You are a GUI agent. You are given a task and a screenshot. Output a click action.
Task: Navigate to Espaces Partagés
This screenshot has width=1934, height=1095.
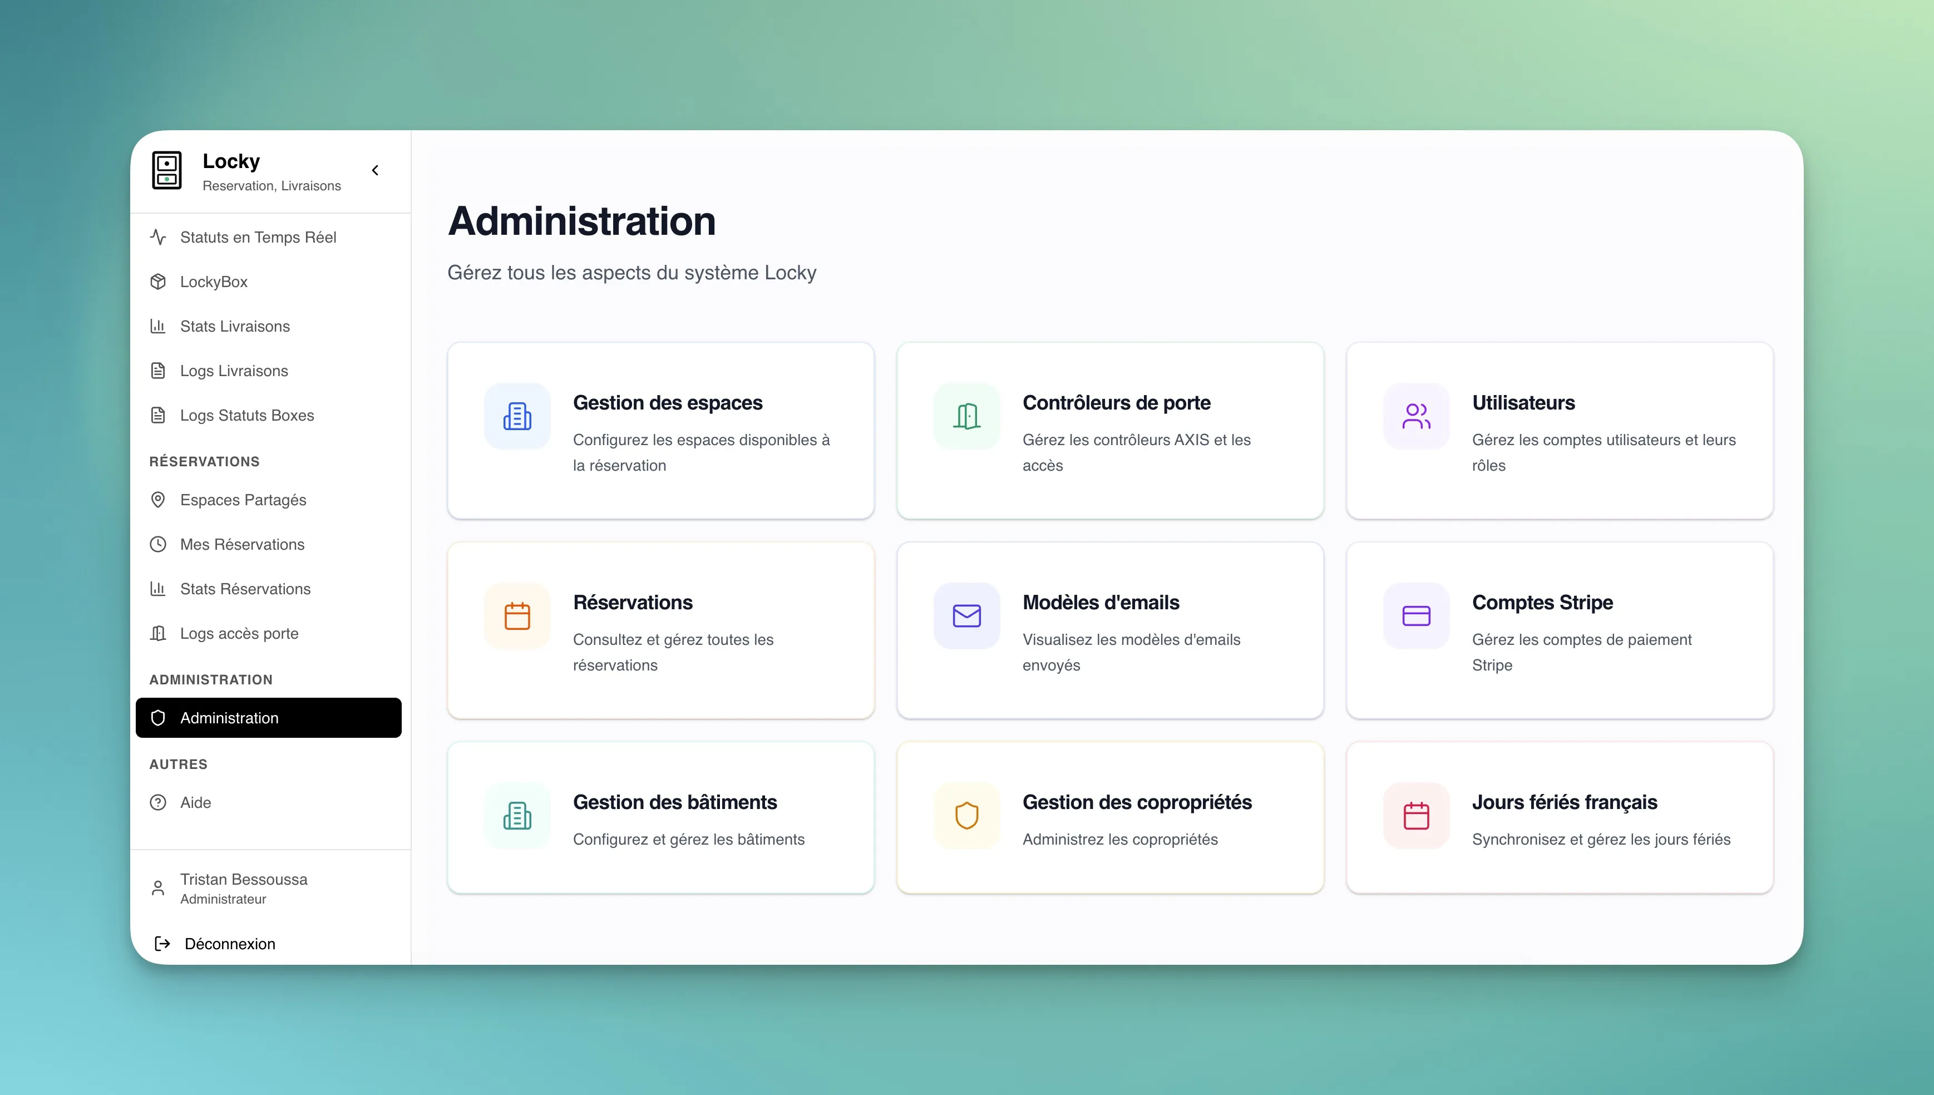pyautogui.click(x=268, y=499)
